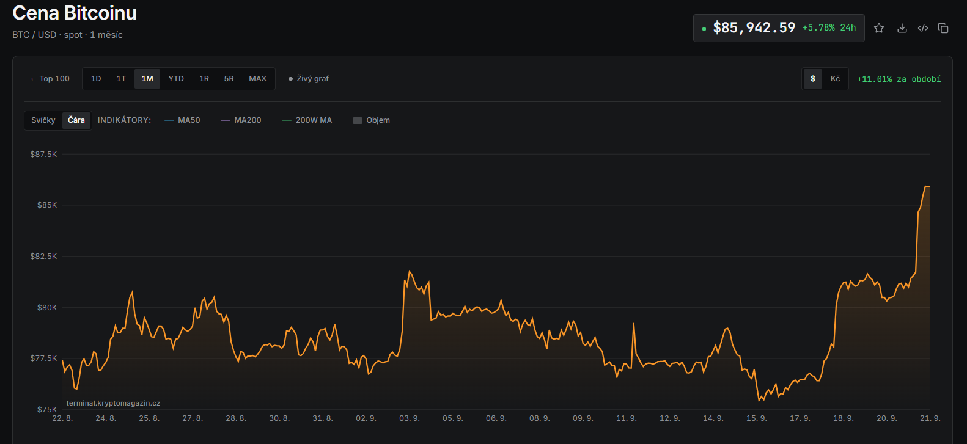Click the $87.5K axis label
The image size is (967, 444).
[x=43, y=155]
